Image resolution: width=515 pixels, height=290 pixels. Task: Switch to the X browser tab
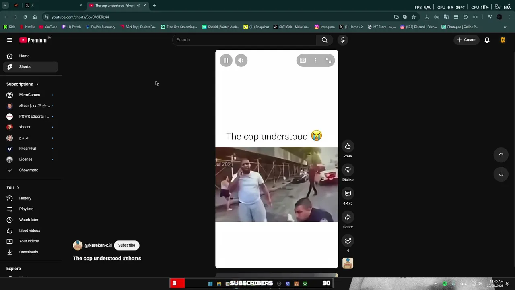[x=54, y=6]
